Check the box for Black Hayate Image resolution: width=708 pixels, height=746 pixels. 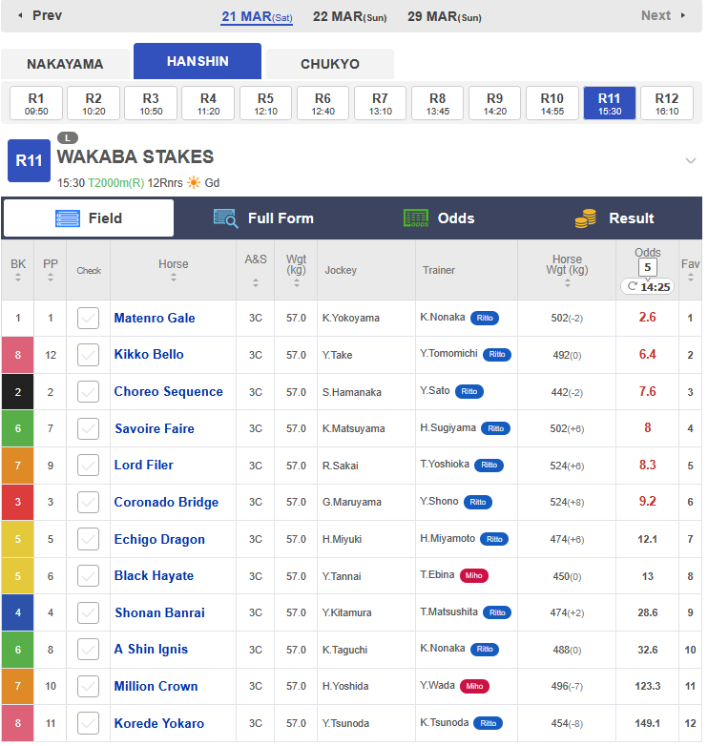click(x=88, y=576)
